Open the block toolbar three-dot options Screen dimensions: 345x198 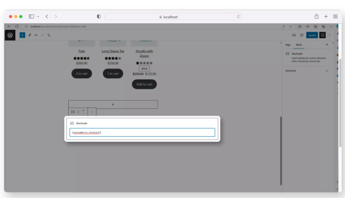[92, 112]
